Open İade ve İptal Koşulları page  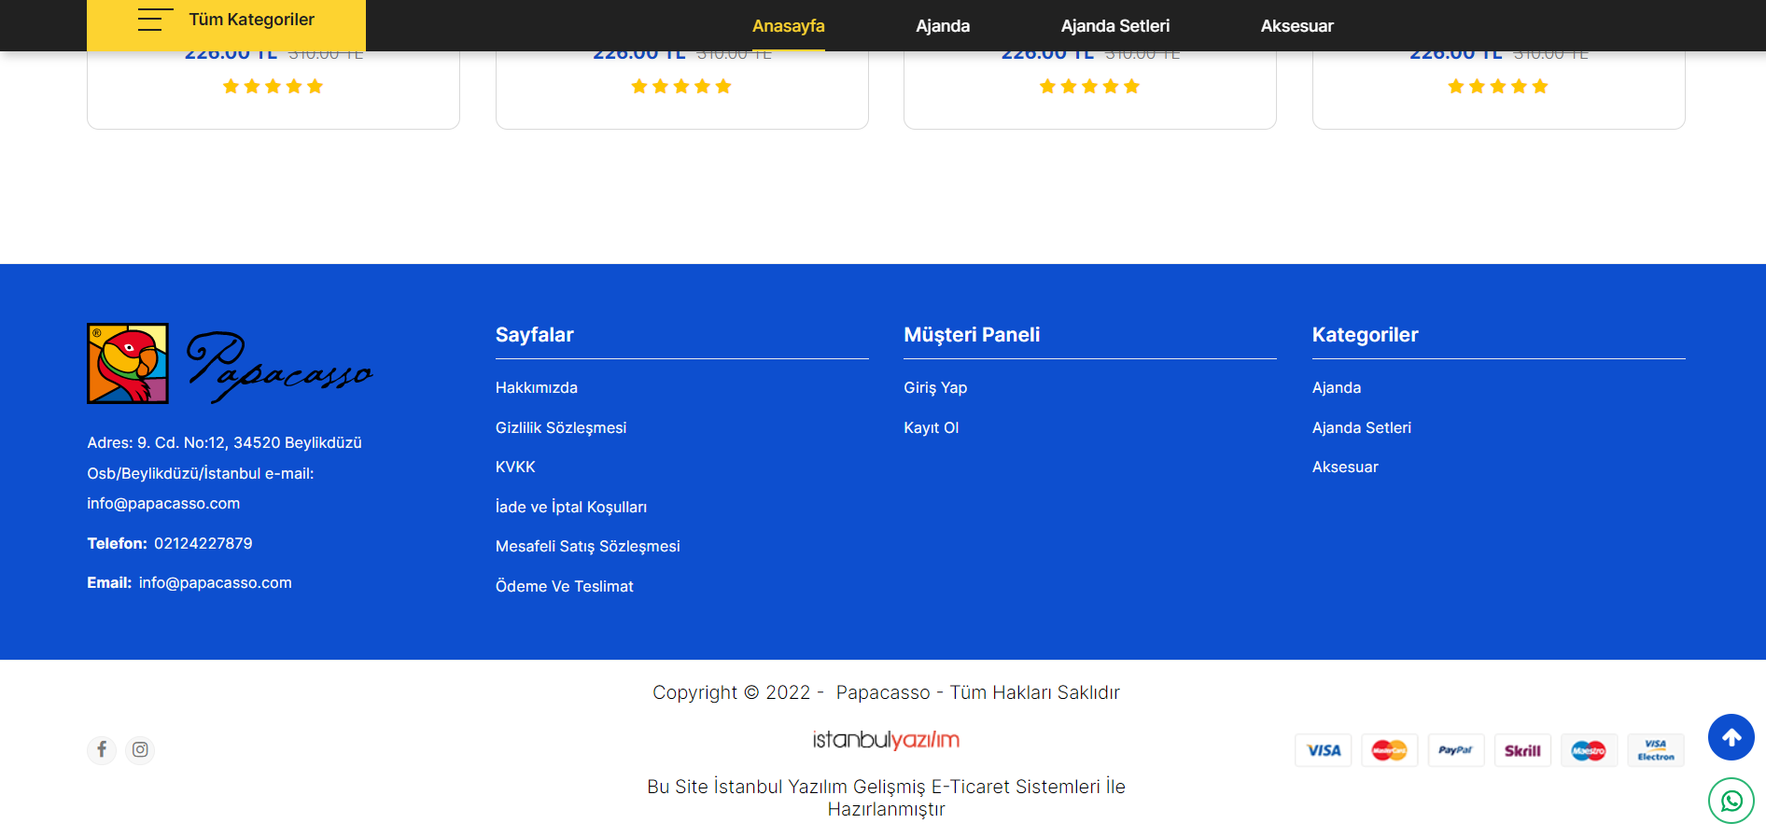tap(570, 507)
